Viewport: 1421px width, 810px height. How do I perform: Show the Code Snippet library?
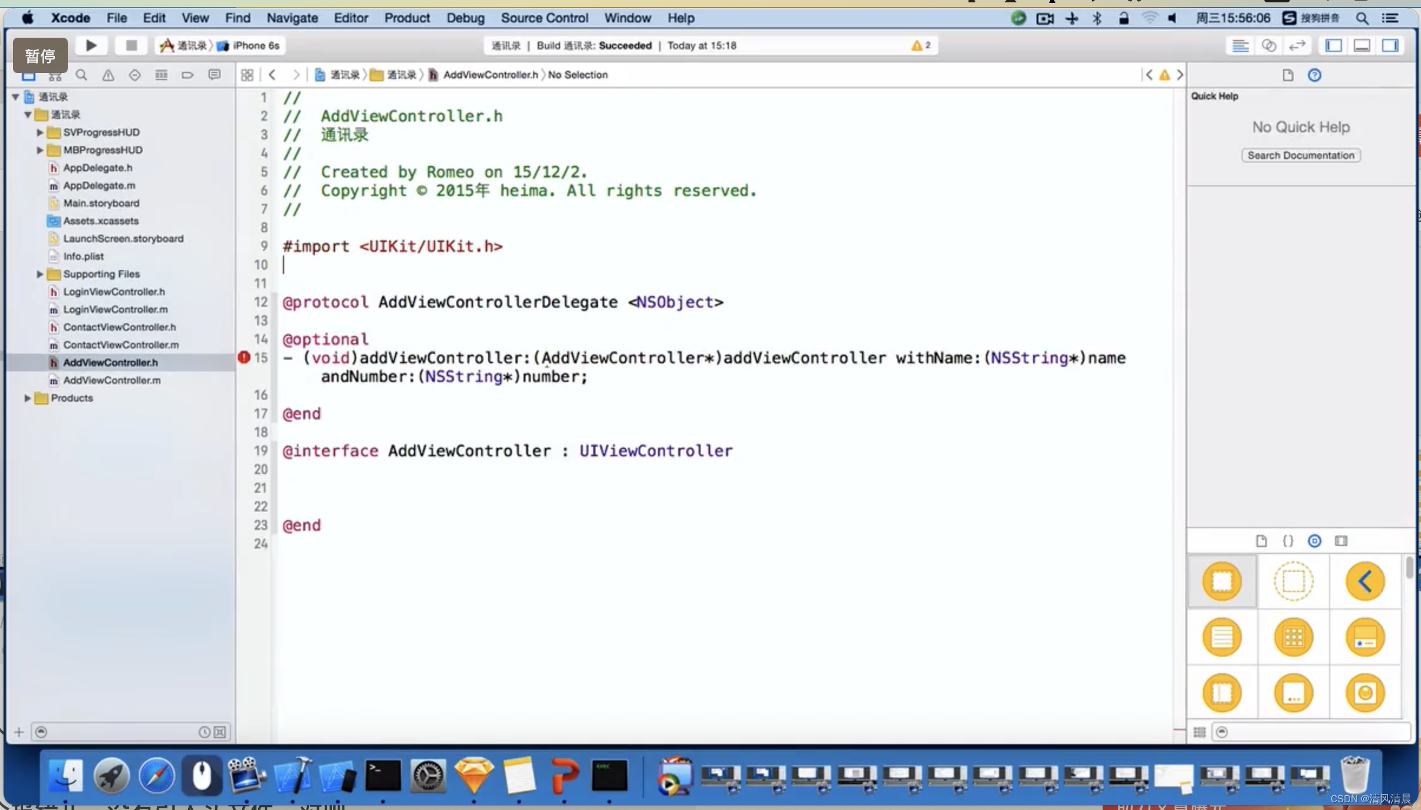pyautogui.click(x=1288, y=541)
